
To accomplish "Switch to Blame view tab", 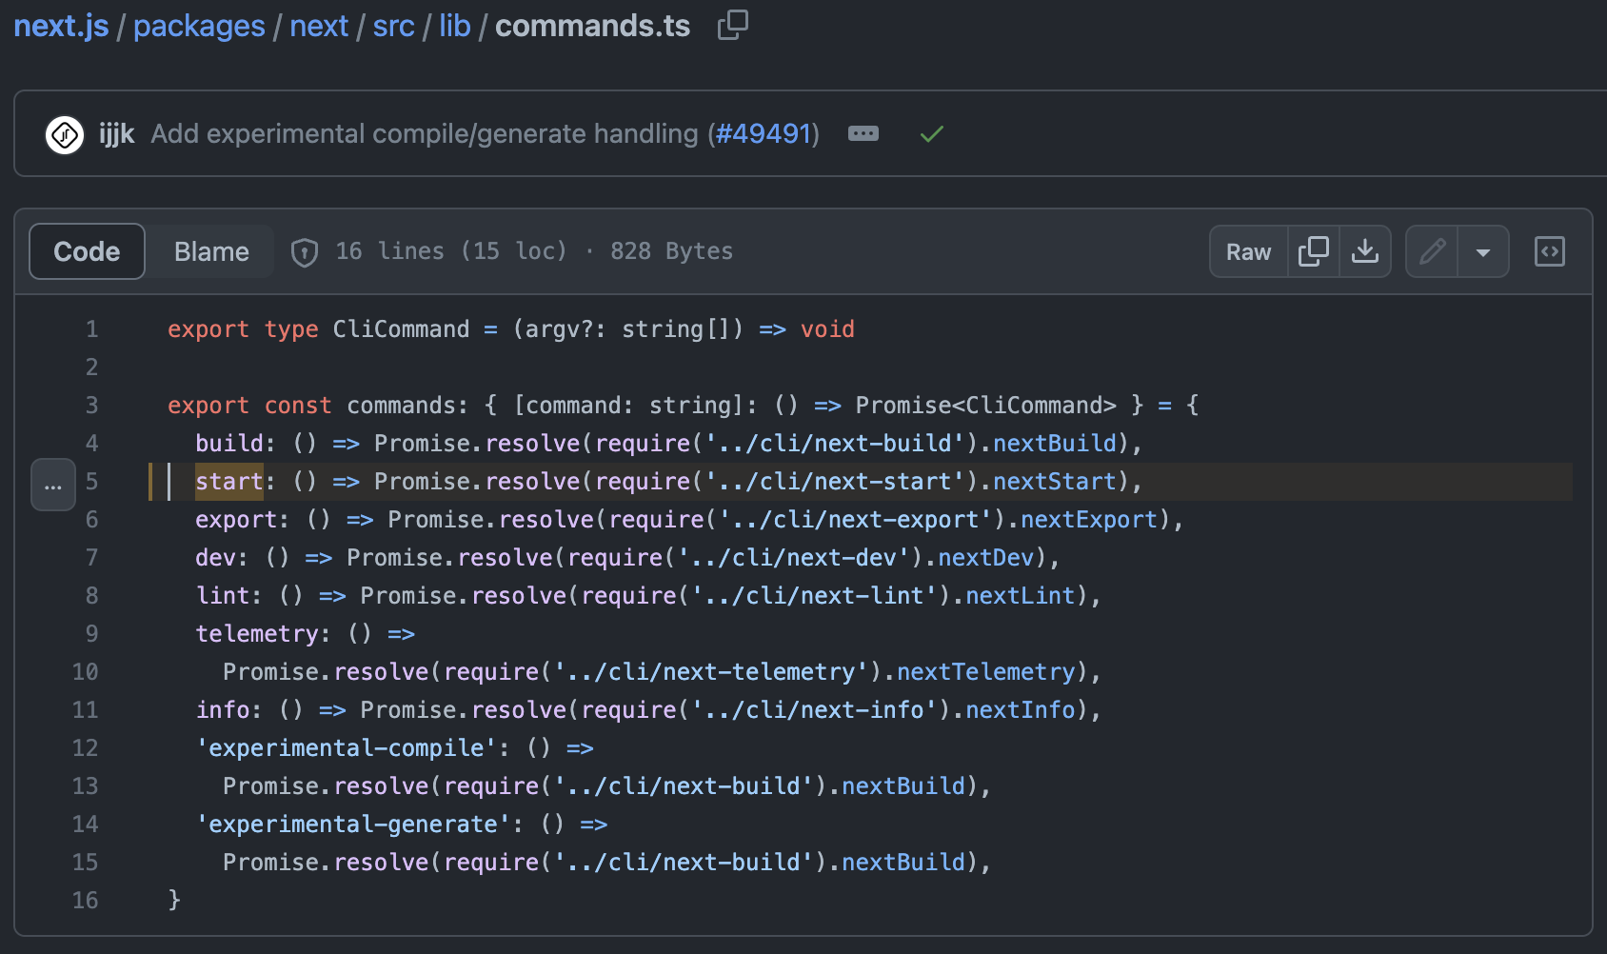I will 211,251.
